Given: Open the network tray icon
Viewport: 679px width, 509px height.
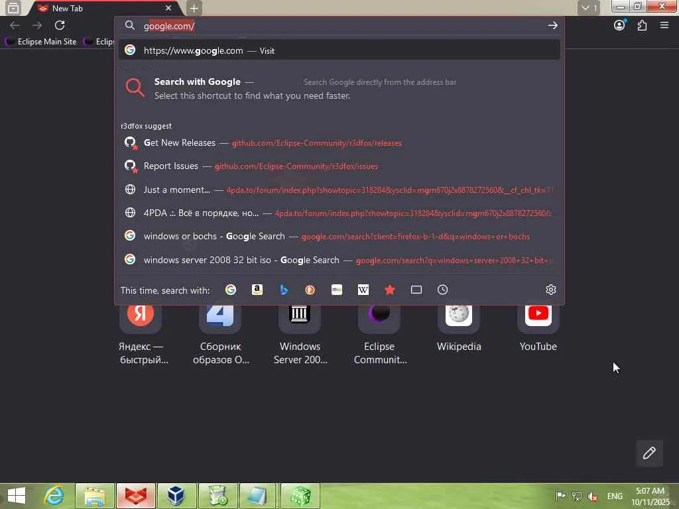Looking at the screenshot, I should pyautogui.click(x=577, y=496).
